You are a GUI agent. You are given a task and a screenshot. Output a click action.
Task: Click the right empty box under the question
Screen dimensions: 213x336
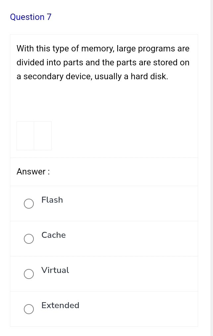pos(43,136)
